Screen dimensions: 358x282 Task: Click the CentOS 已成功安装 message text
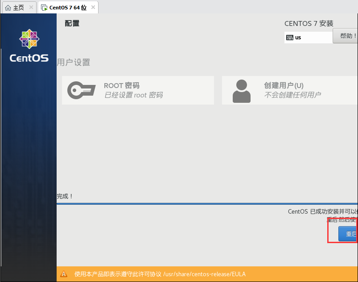tap(323, 211)
